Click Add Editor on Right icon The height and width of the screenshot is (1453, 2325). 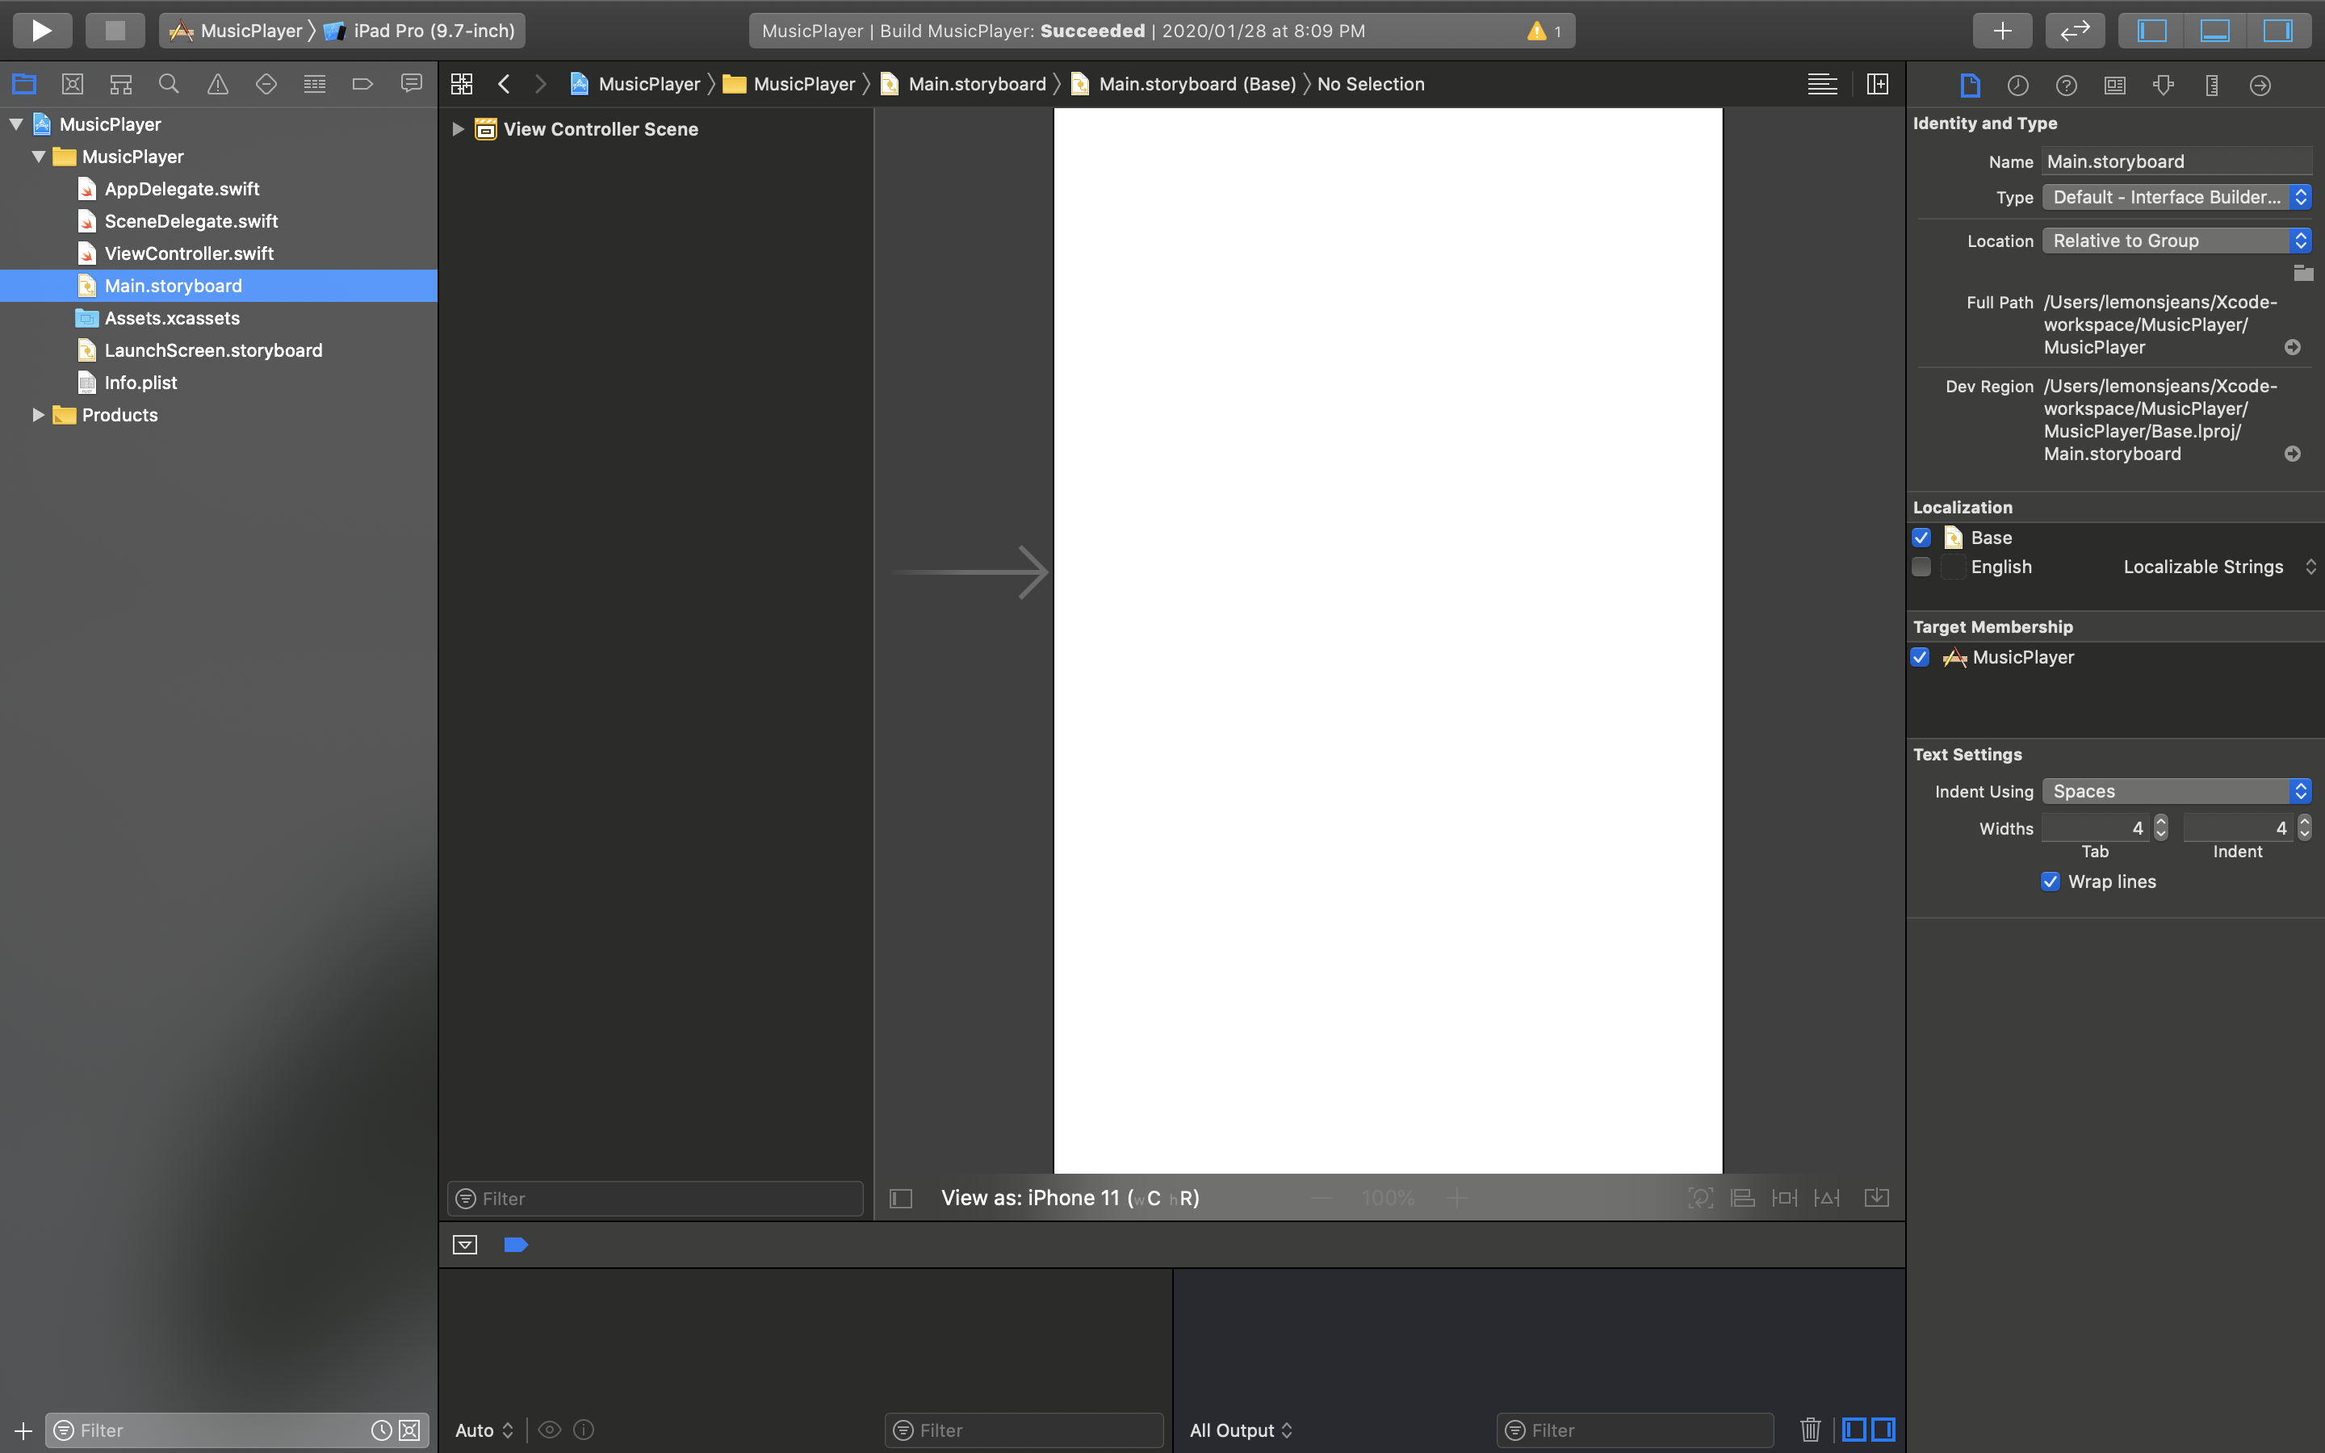point(1877,85)
